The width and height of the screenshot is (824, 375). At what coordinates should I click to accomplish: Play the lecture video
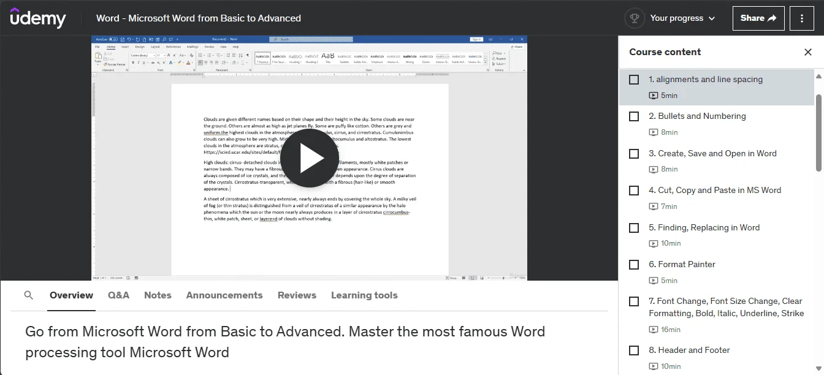310,158
